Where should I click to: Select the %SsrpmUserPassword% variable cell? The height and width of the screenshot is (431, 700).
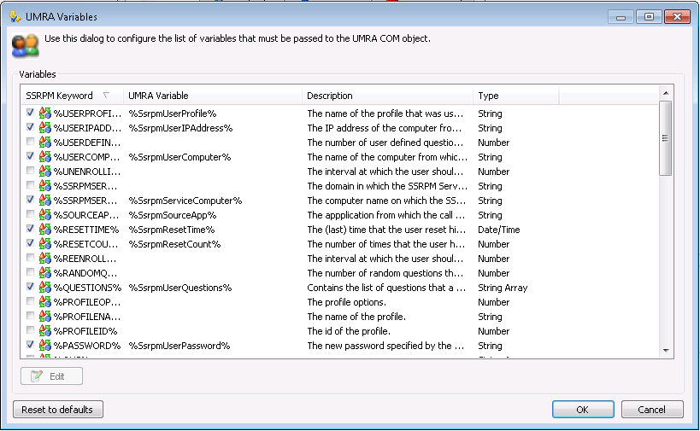[179, 346]
